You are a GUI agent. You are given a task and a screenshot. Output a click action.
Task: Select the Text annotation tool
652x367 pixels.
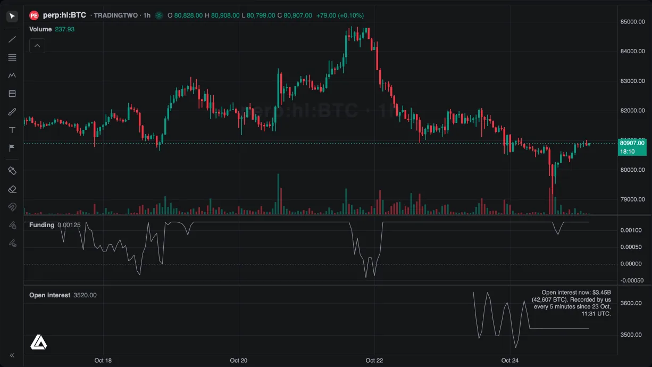(x=12, y=130)
